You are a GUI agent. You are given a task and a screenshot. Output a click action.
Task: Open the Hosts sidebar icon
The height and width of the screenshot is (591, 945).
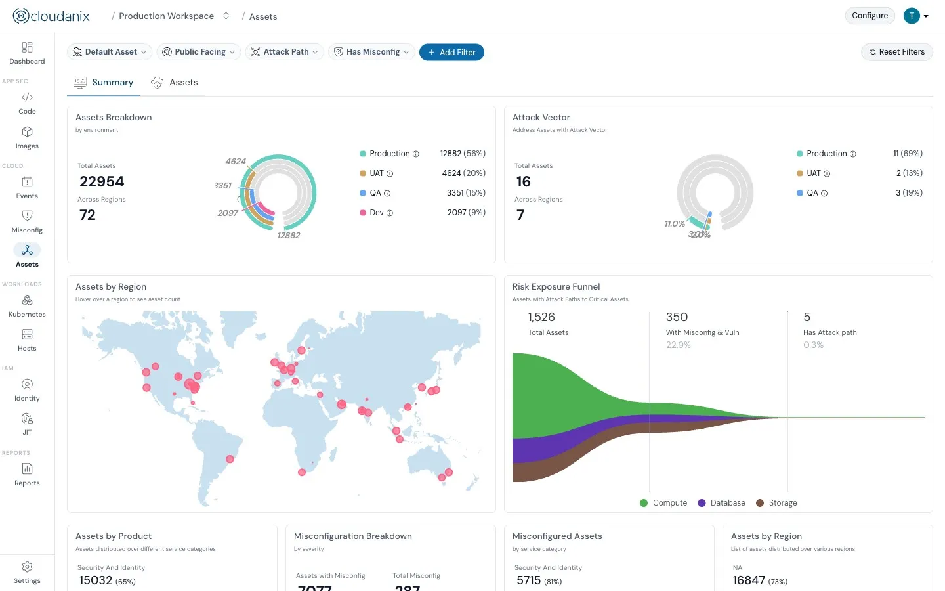27,334
